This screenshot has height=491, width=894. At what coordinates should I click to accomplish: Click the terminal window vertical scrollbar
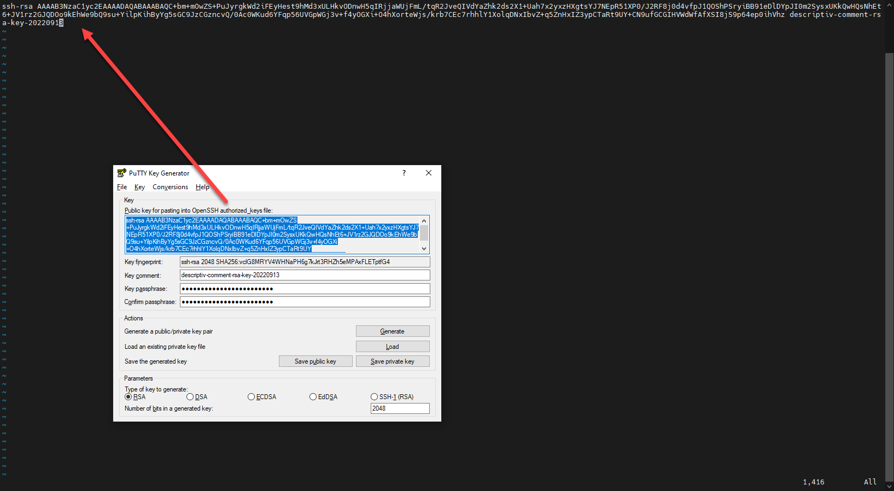pyautogui.click(x=889, y=268)
